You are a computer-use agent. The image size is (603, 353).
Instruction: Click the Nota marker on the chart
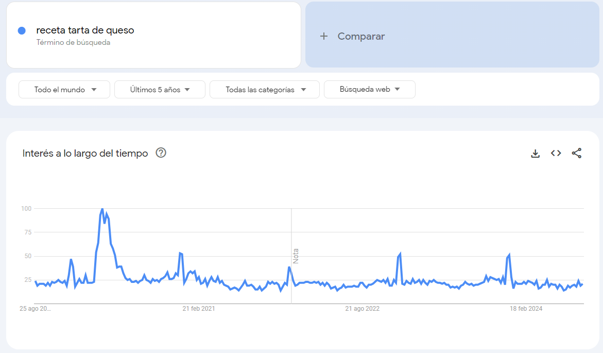click(296, 256)
